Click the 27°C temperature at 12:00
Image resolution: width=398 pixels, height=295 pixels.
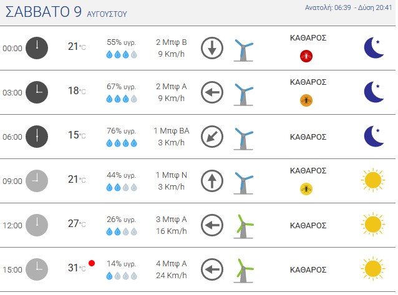[77, 224]
